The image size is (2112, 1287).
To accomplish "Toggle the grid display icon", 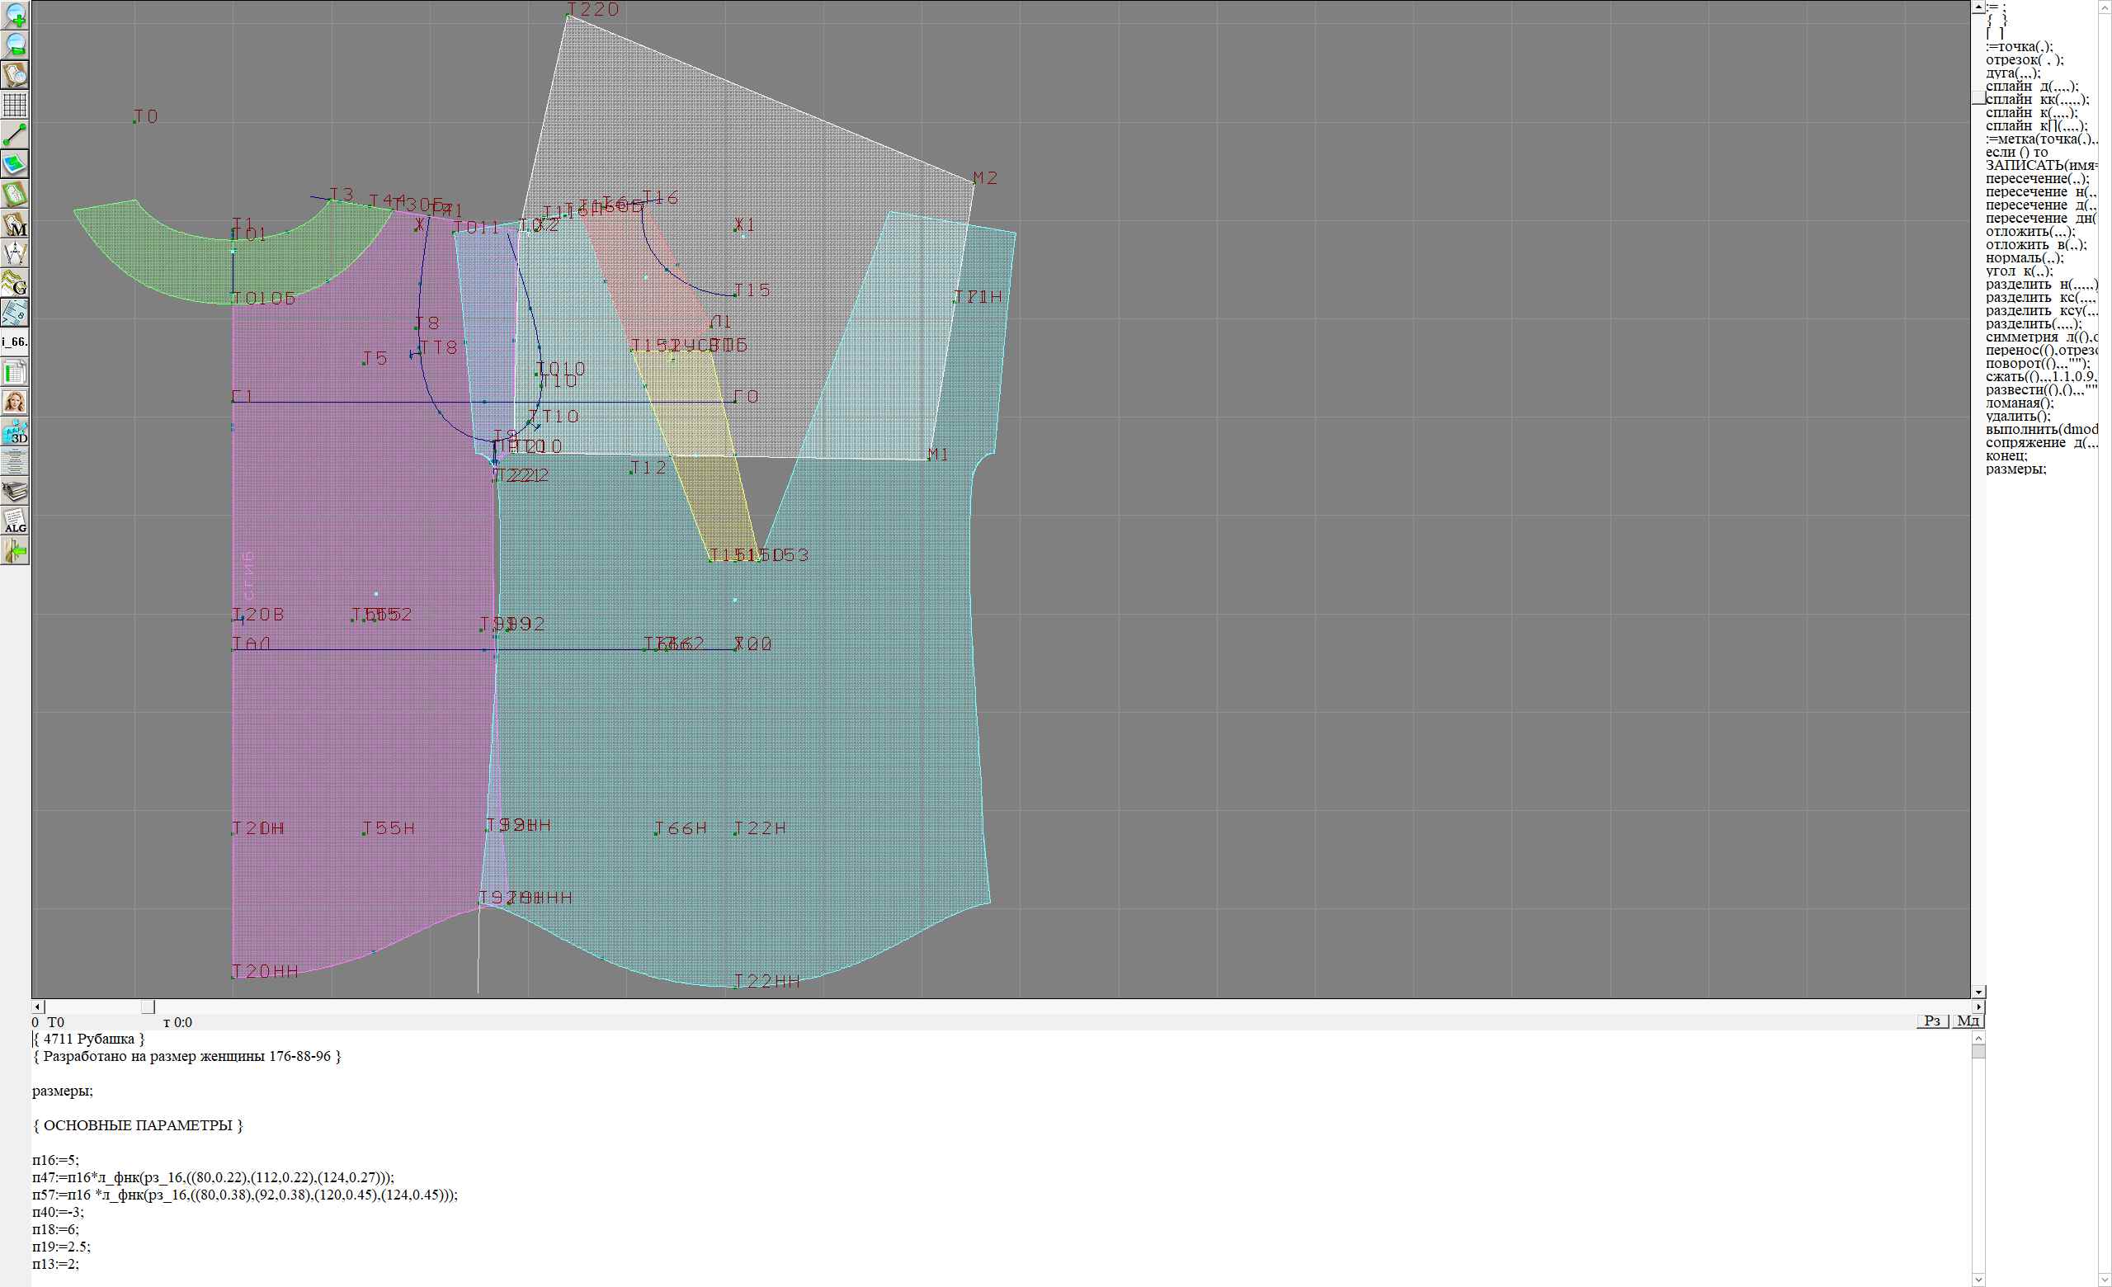I will [16, 105].
